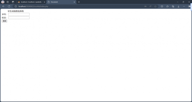Focus the 科目 input field
This screenshot has width=192, height=102.
(19, 18)
